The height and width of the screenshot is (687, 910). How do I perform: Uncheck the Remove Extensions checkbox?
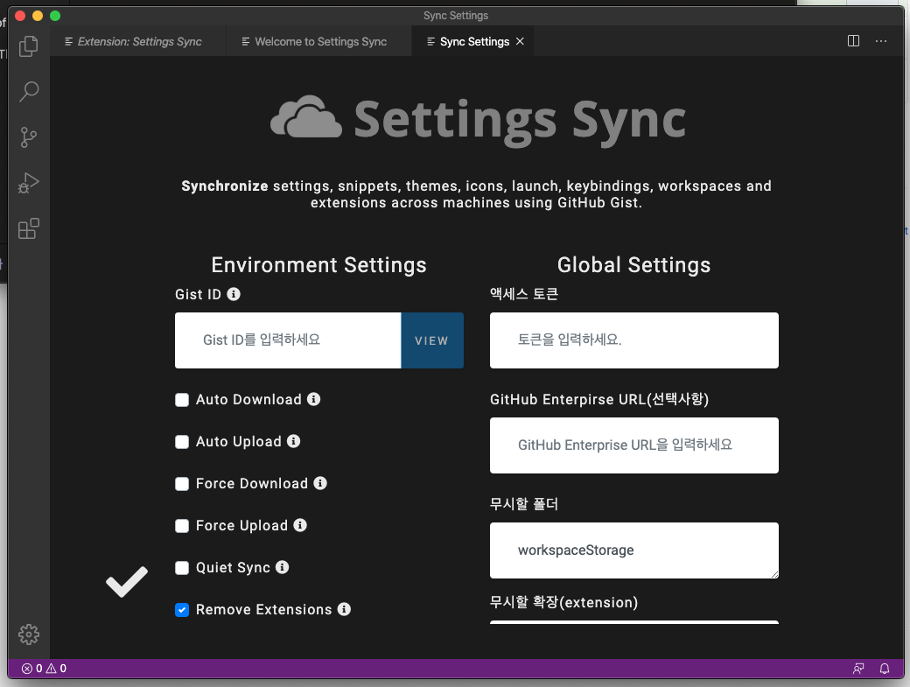(182, 610)
